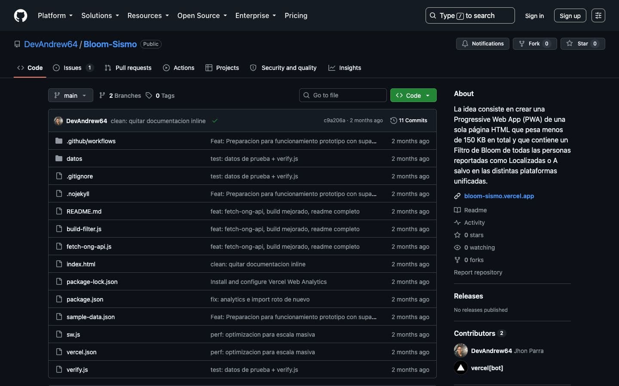The width and height of the screenshot is (619, 386).
Task: Fork this repository
Action: (534, 44)
